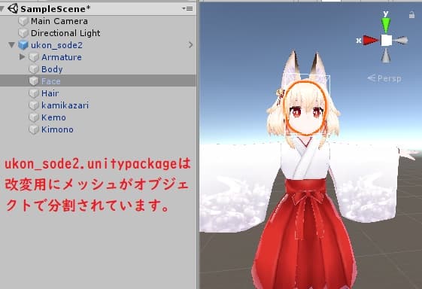
Task: Click the gray bottom gizmo cone
Action: pyautogui.click(x=386, y=55)
